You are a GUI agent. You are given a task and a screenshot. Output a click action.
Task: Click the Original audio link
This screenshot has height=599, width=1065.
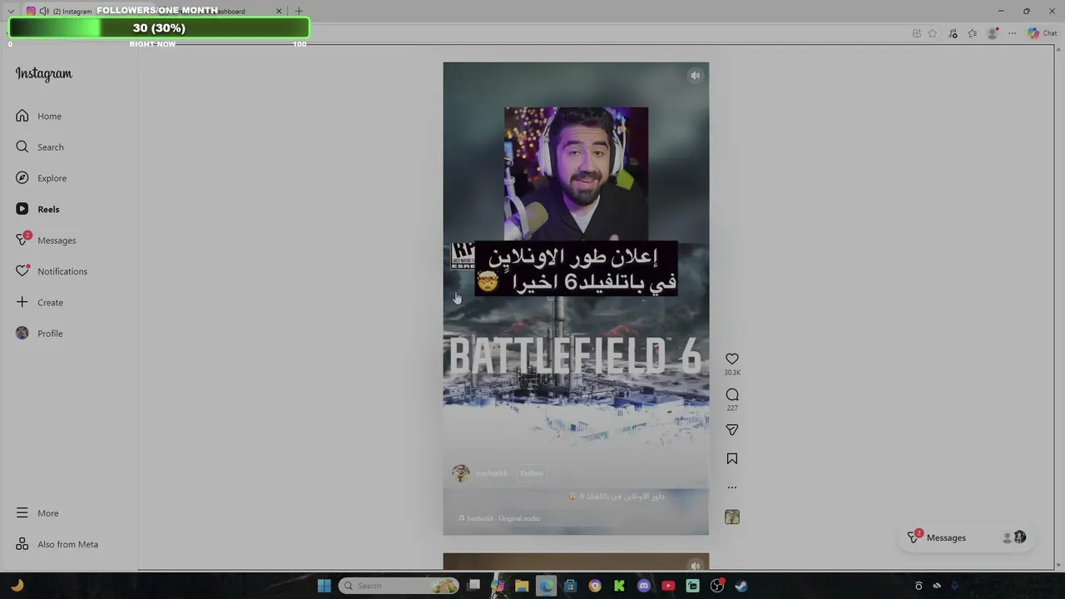coord(498,518)
